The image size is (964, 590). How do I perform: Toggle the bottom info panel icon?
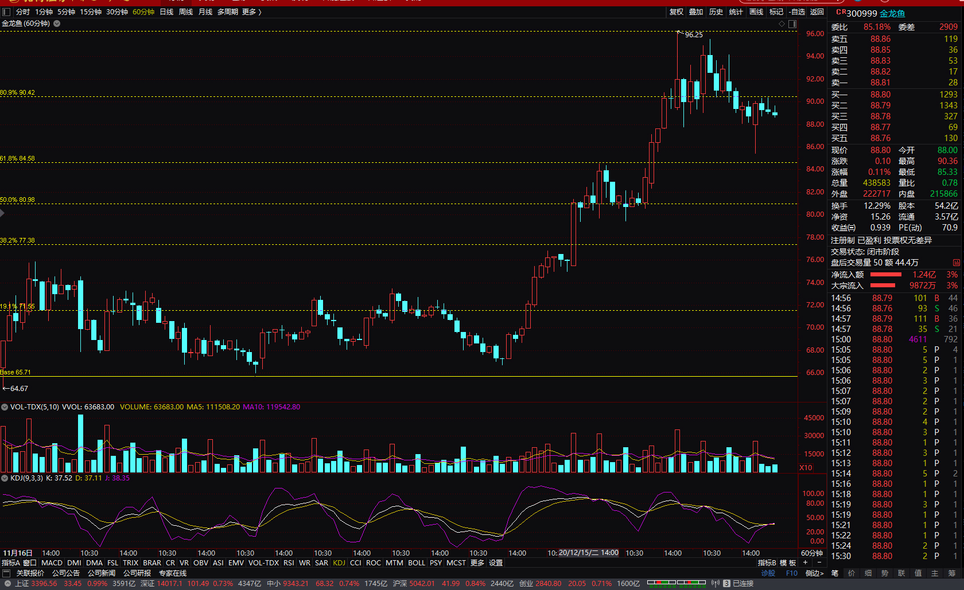[x=6, y=573]
